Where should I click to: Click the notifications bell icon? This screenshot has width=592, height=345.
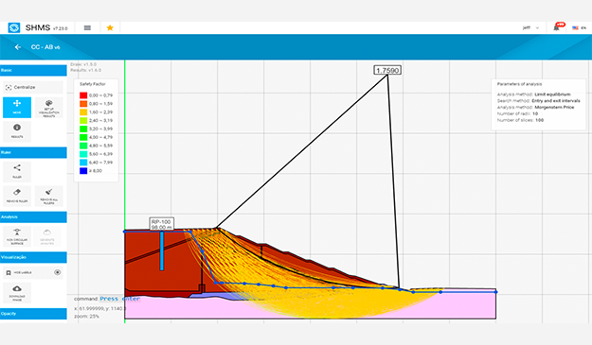pos(557,27)
